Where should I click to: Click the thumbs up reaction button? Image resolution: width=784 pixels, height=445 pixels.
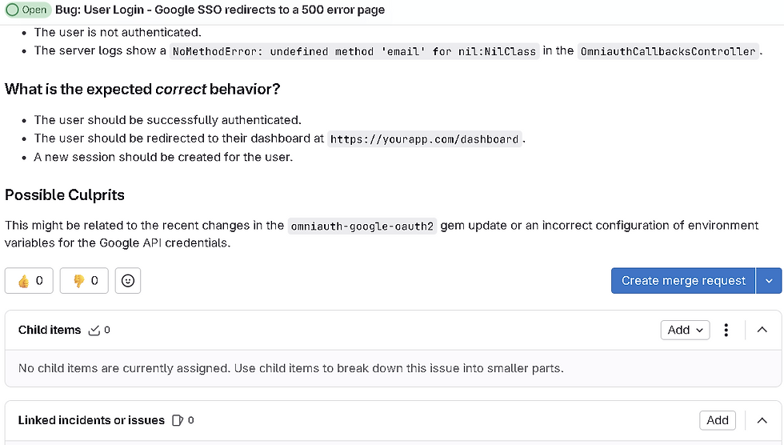coord(29,280)
